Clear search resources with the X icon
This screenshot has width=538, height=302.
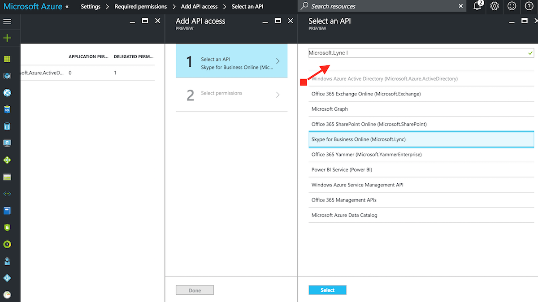tap(461, 6)
